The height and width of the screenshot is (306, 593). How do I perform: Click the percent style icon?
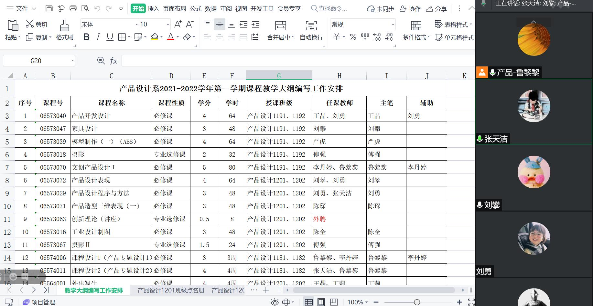point(353,37)
